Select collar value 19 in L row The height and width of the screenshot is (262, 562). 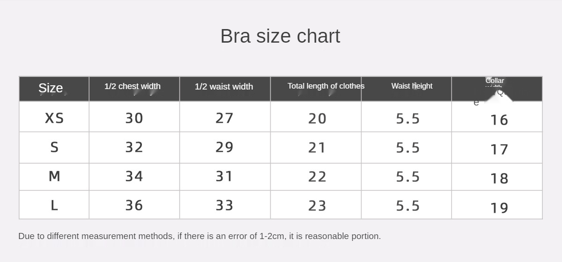[x=499, y=208]
